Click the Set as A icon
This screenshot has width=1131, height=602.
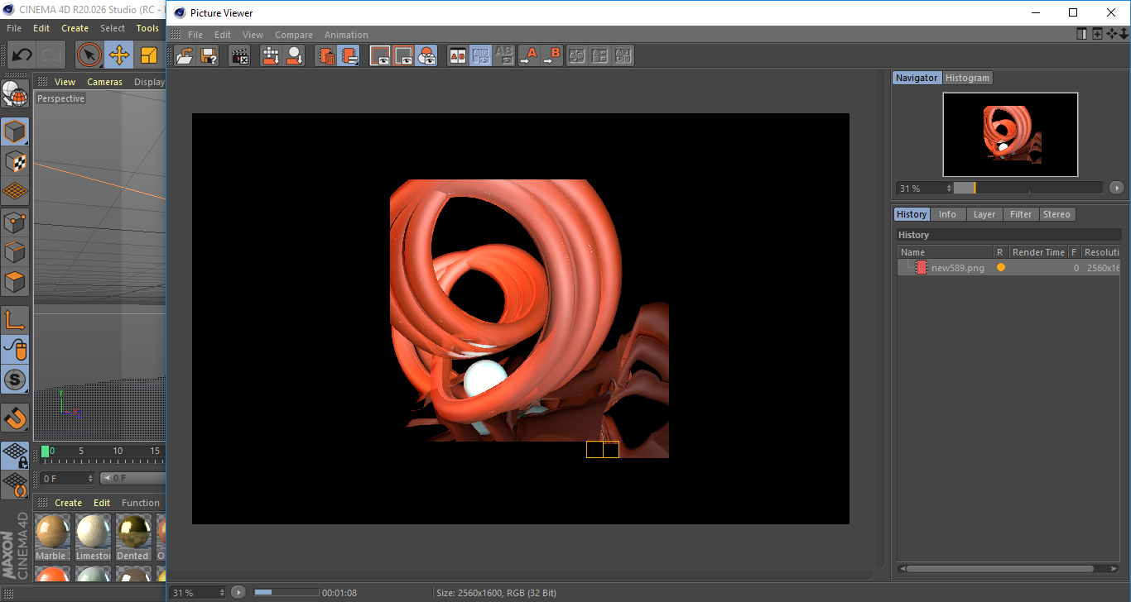528,56
